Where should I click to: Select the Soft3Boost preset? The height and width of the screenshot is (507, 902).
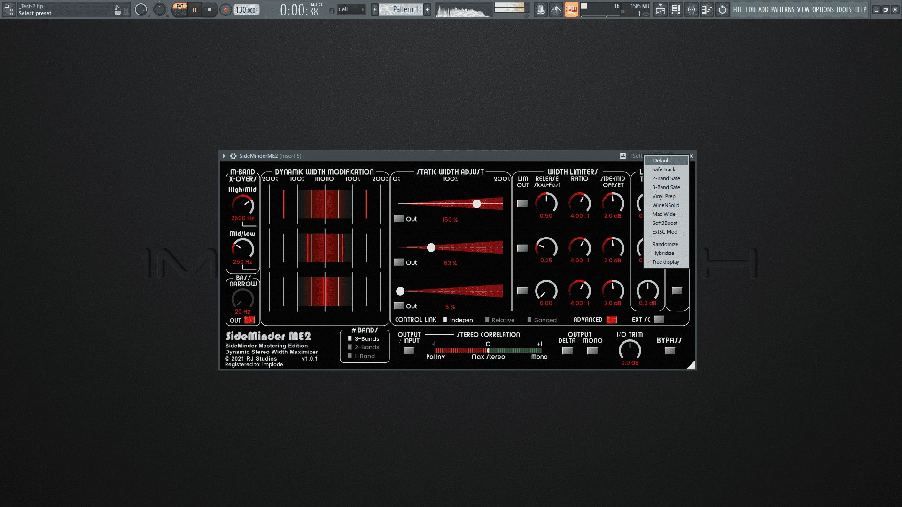(666, 223)
